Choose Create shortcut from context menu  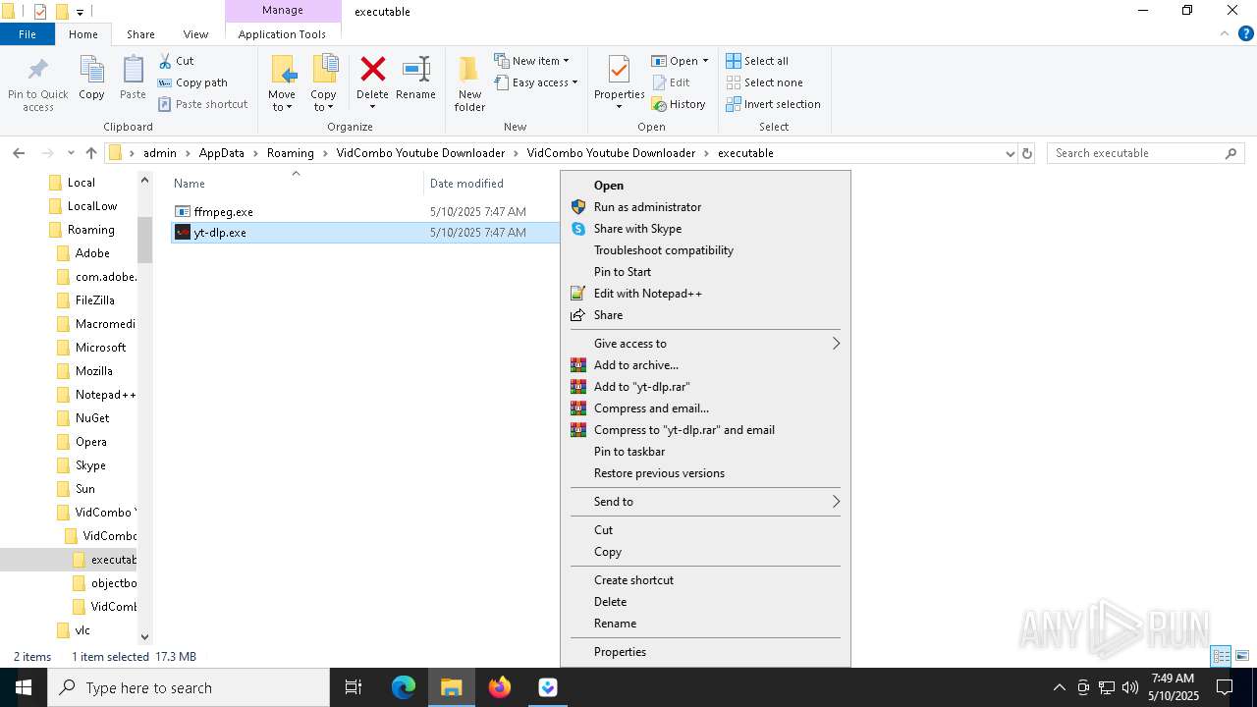point(633,580)
